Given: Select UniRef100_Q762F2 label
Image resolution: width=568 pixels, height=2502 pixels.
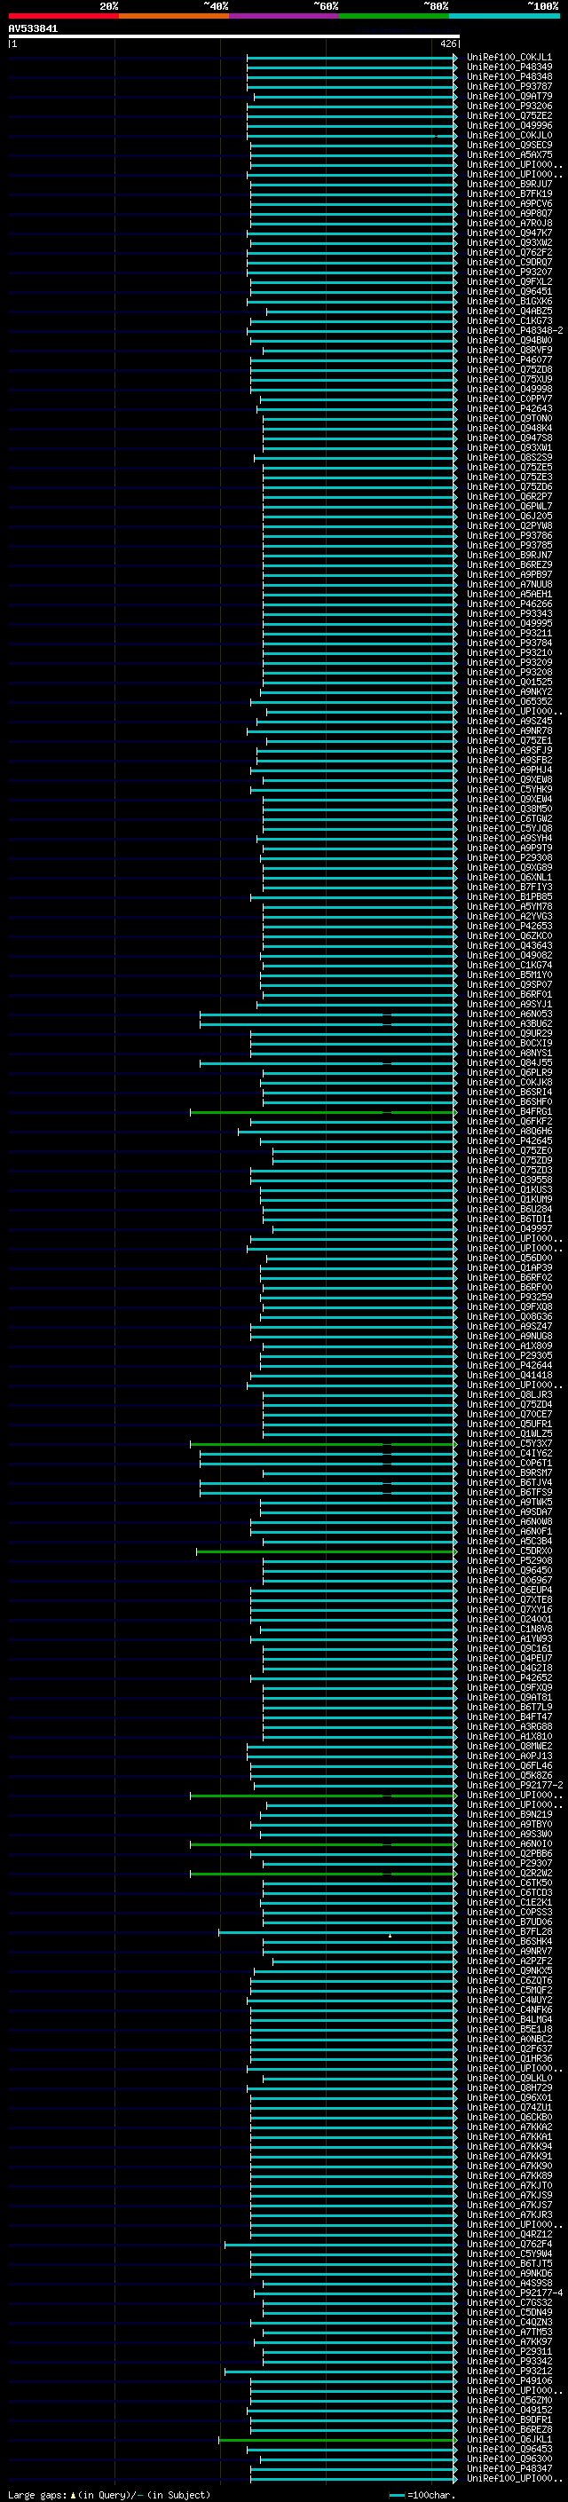Looking at the screenshot, I should coord(509,253).
